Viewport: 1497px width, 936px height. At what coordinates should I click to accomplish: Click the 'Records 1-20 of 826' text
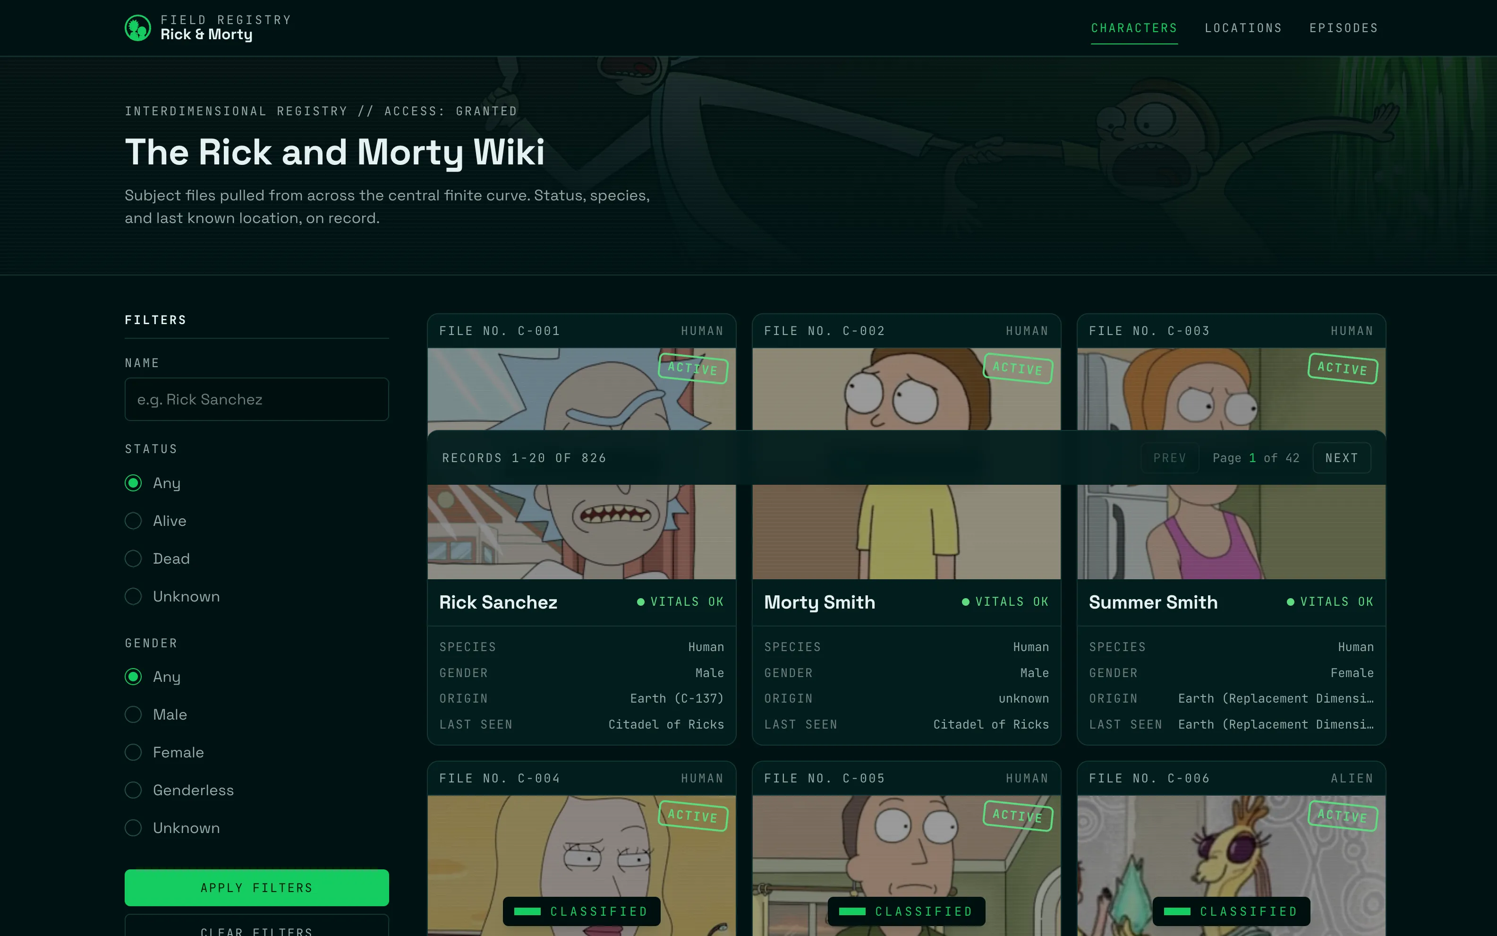tap(524, 458)
